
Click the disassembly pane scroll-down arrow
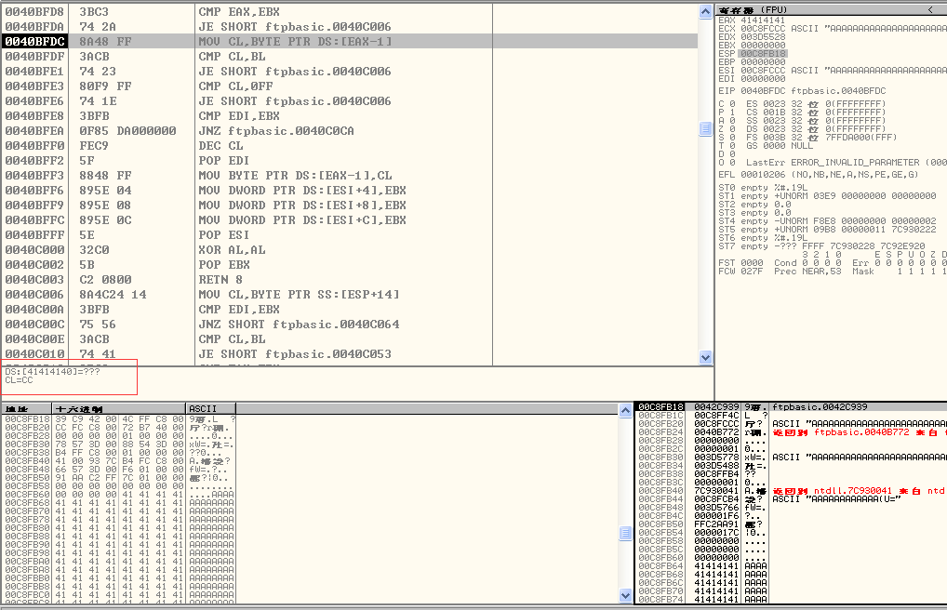pos(706,357)
